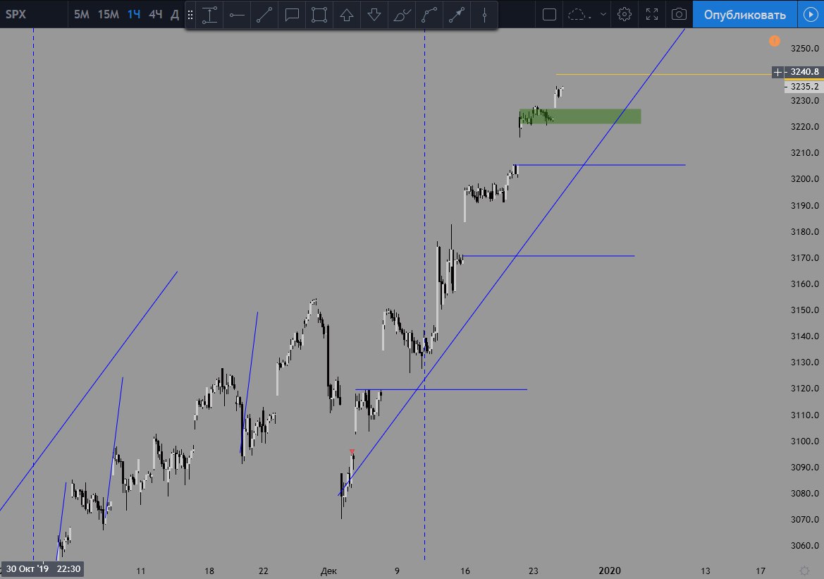824x579 pixels.
Task: Click the 3250.0 price axis label
Action: [804, 49]
